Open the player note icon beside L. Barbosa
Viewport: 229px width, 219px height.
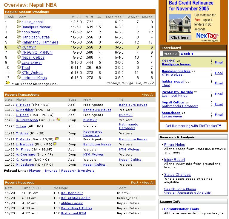tap(55, 144)
